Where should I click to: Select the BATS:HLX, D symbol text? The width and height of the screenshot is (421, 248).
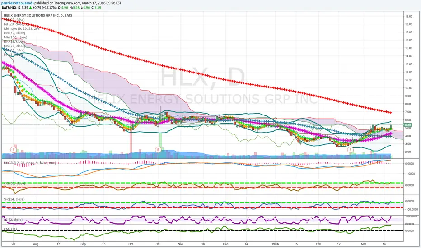coord(11,8)
